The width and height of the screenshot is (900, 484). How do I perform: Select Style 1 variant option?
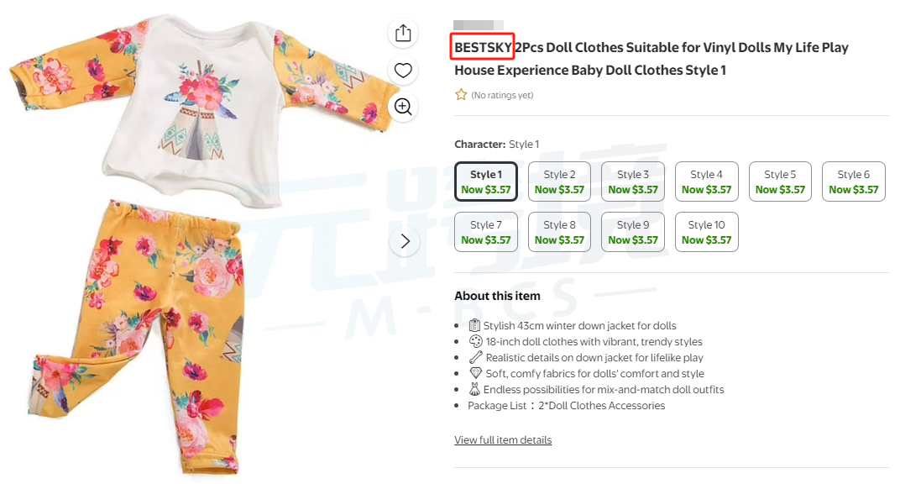click(486, 181)
